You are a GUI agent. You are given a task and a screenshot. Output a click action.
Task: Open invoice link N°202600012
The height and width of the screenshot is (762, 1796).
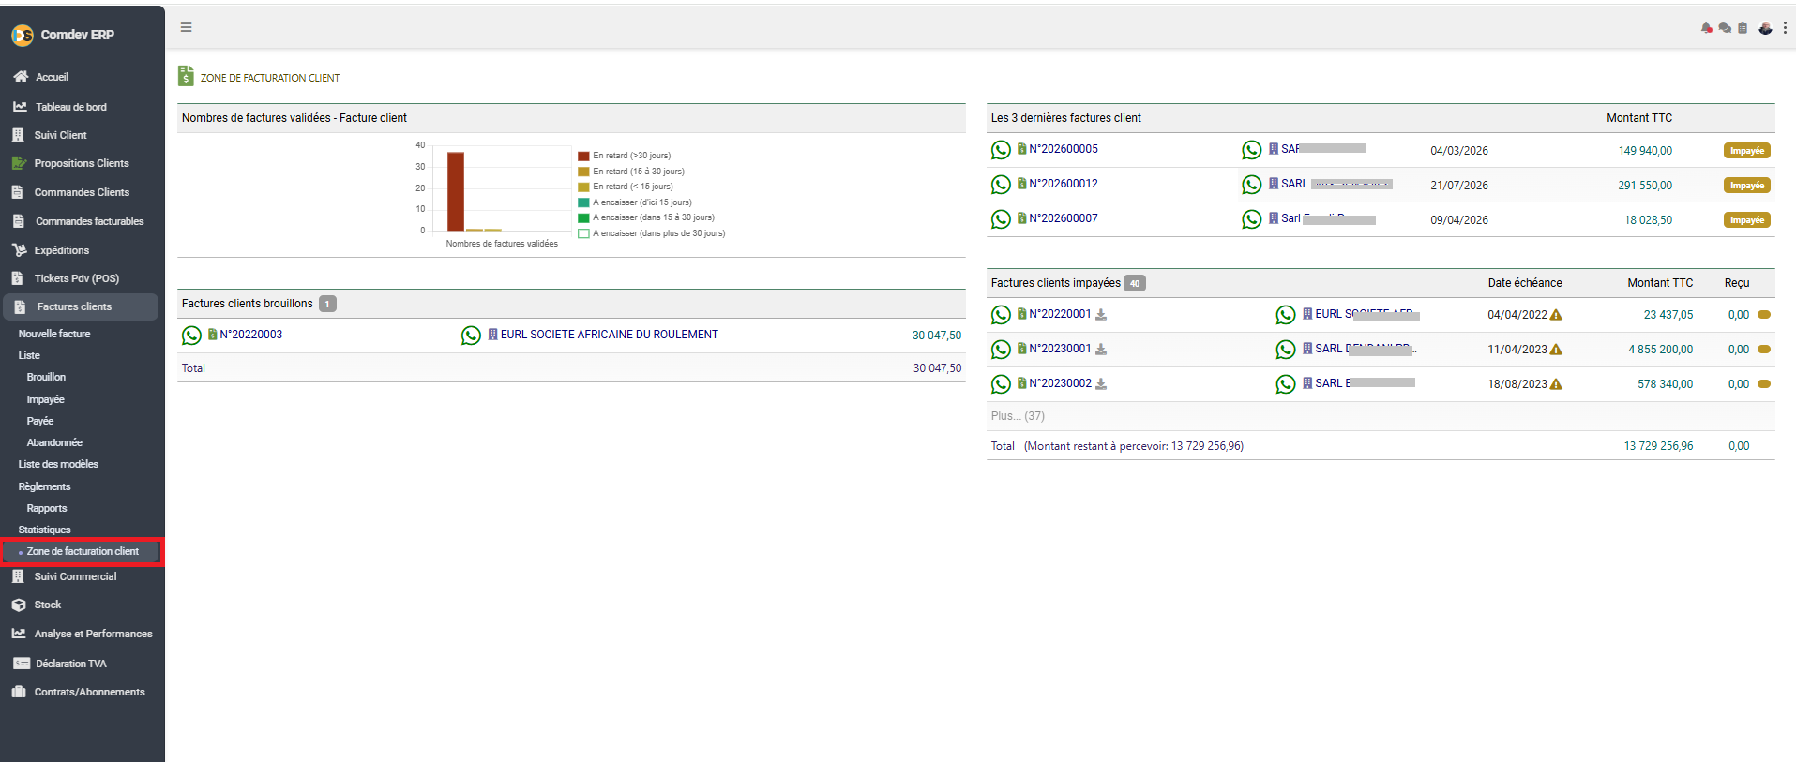click(x=1064, y=184)
